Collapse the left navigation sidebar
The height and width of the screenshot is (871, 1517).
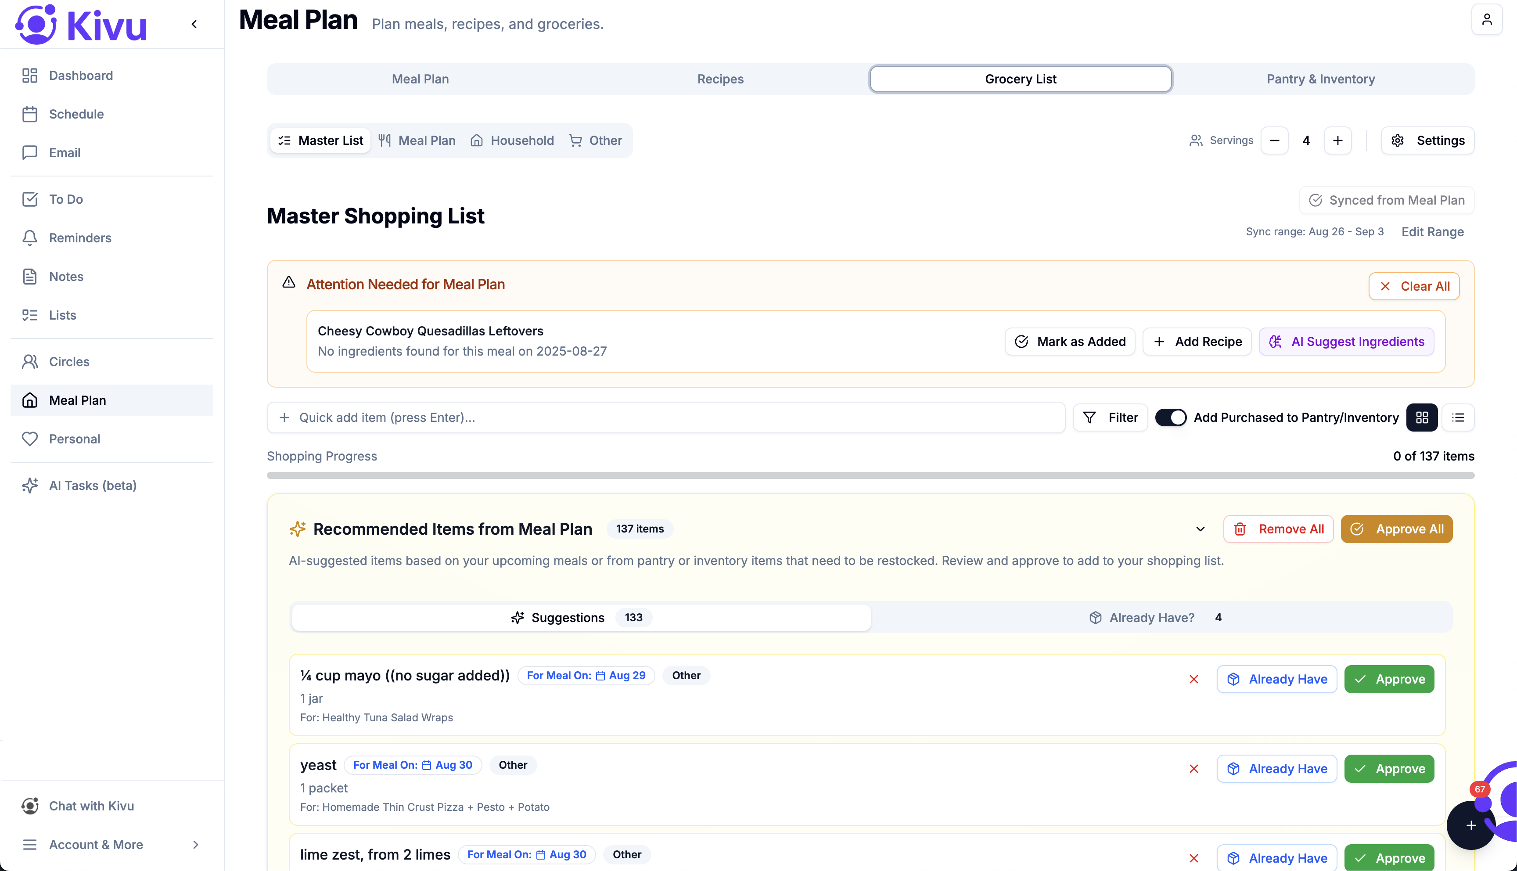click(x=194, y=24)
